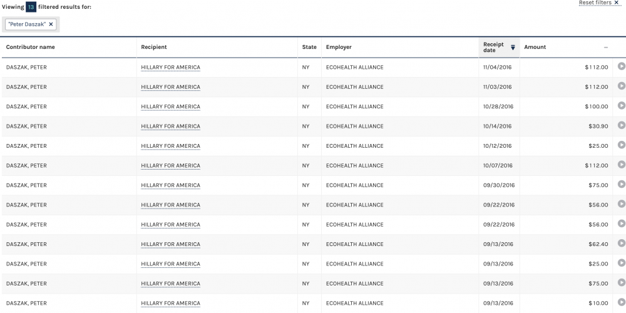This screenshot has width=626, height=313.
Task: Click the Employer column header
Action: [x=339, y=48]
